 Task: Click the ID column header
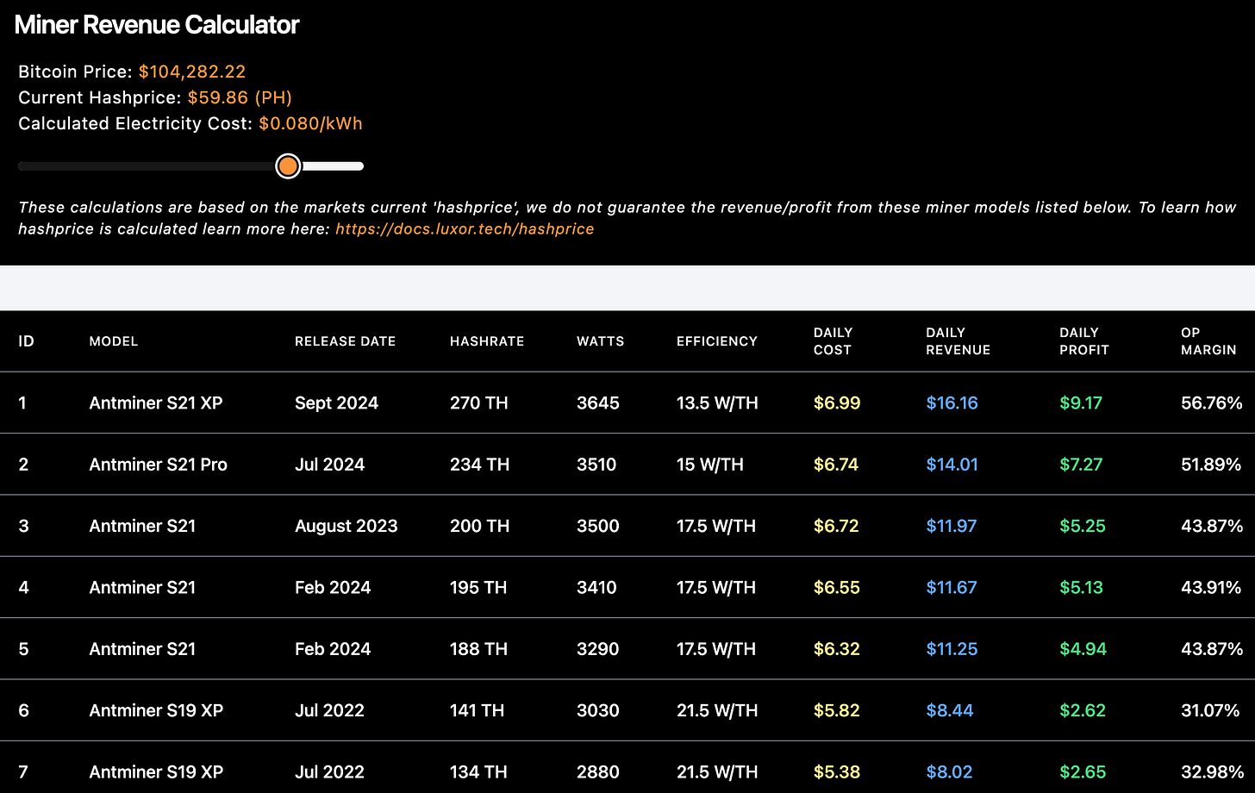click(26, 341)
